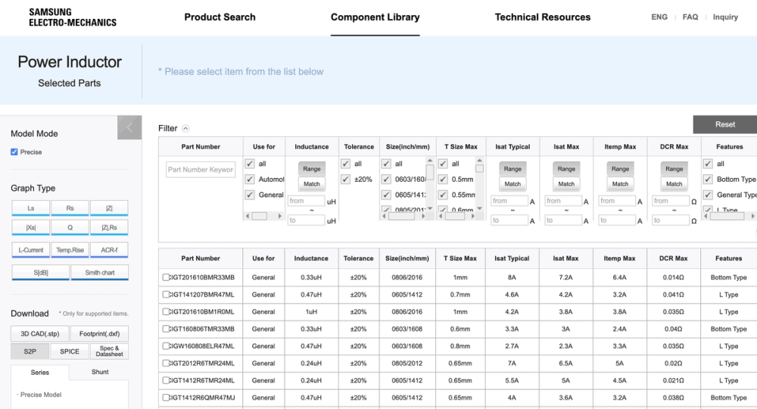This screenshot has width=757, height=409.
Task: Click the Isat Max Match button
Action: (x=566, y=184)
